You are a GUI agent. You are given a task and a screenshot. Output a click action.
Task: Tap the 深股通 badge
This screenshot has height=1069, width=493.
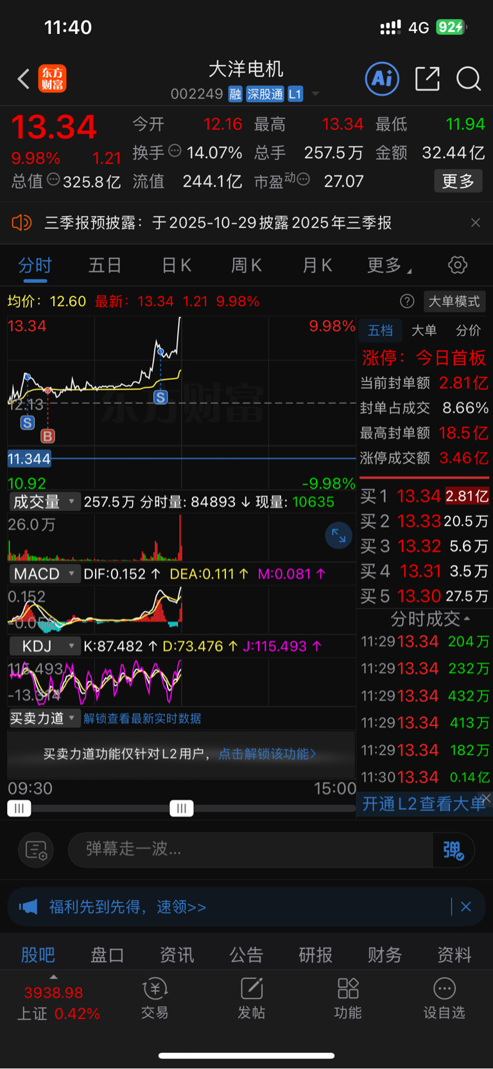pos(265,94)
